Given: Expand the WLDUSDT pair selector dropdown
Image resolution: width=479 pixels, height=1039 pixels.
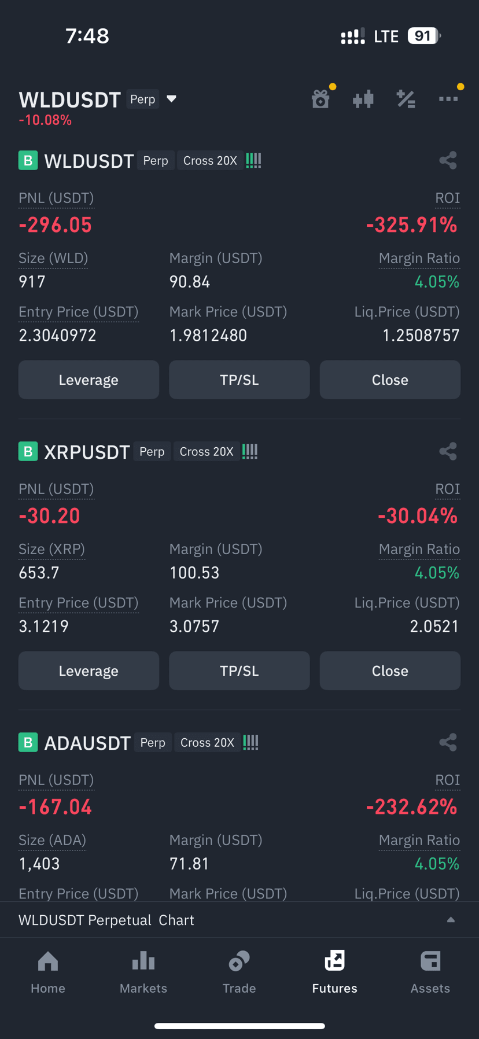Looking at the screenshot, I should tap(171, 99).
